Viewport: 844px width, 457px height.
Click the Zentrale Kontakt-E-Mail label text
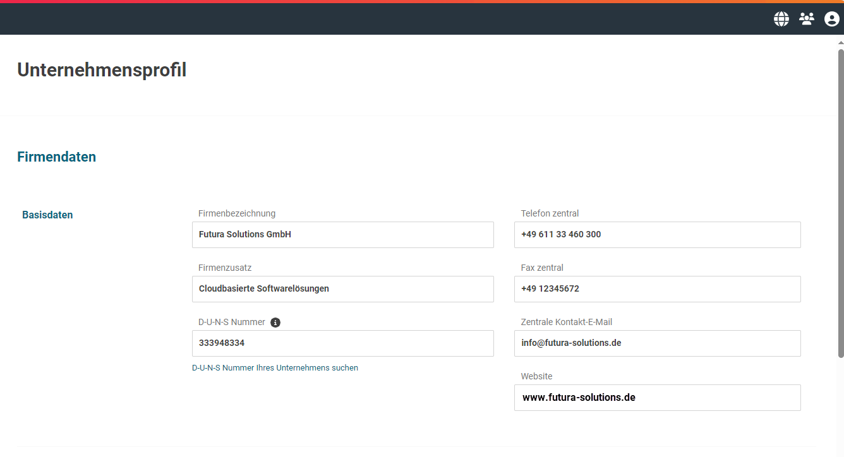point(566,323)
